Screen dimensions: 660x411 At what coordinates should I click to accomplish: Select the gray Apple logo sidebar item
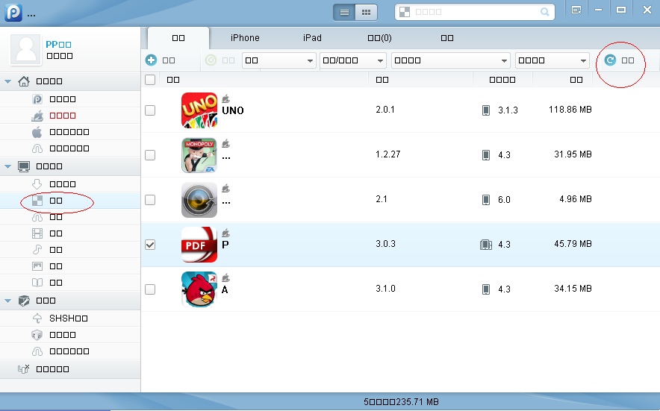coord(70,132)
